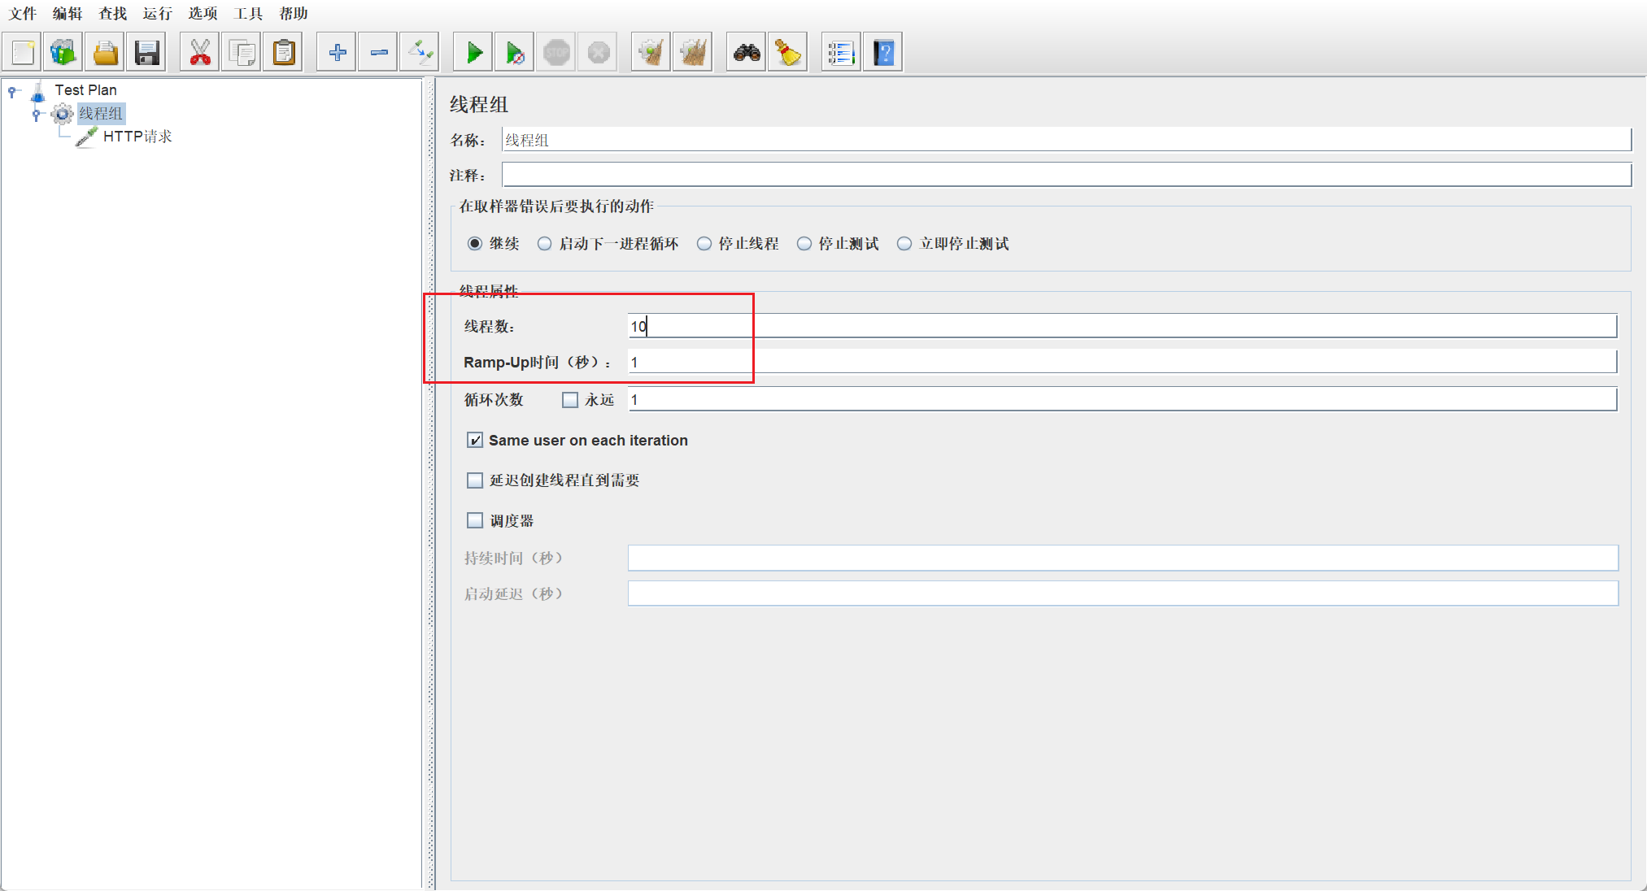Select 继续 radio option
The height and width of the screenshot is (891, 1647).
(x=475, y=244)
